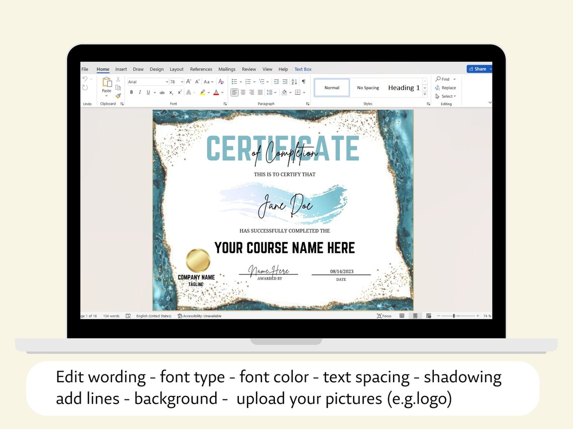Open the font color picker arrow
Image resolution: width=573 pixels, height=429 pixels.
[x=222, y=92]
